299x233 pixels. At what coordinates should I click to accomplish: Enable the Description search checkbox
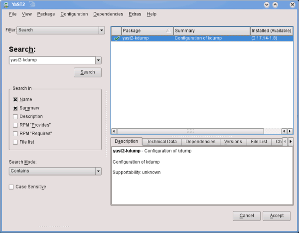point(15,117)
